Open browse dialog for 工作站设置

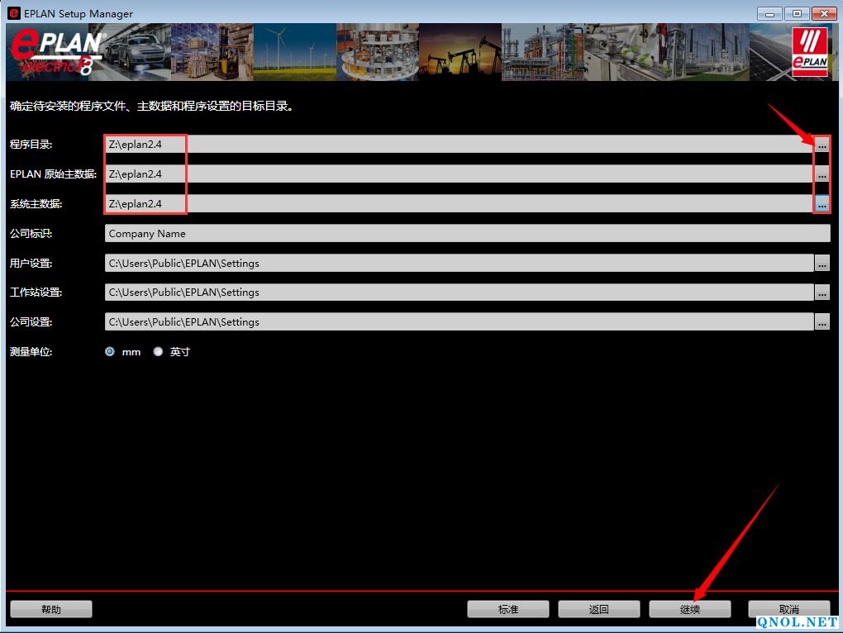tap(822, 293)
